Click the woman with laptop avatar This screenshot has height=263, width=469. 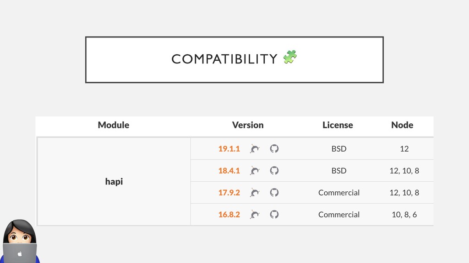point(20,242)
